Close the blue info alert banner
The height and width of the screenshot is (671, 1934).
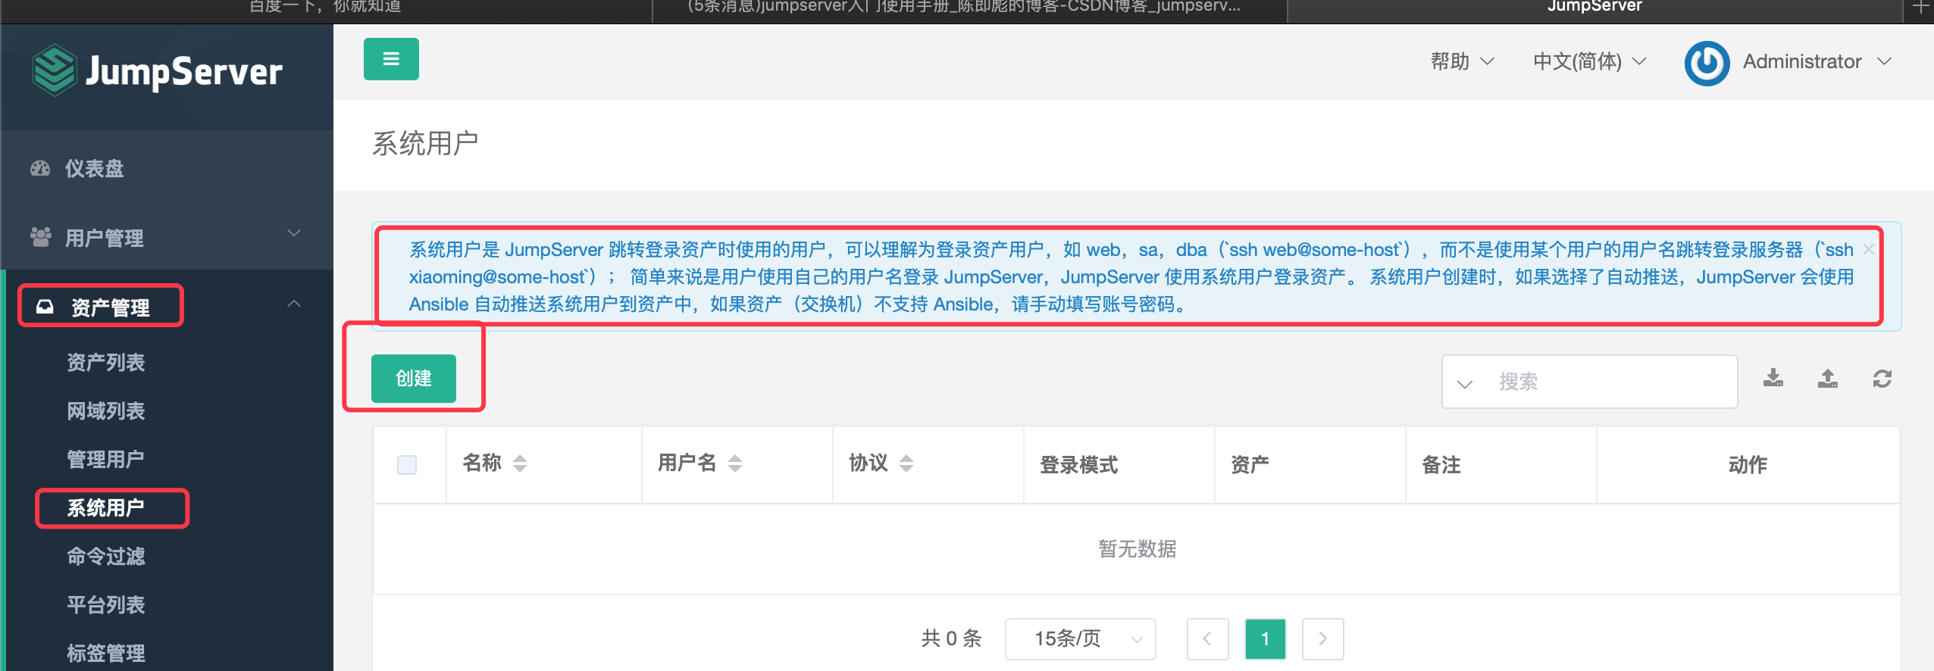click(x=1869, y=249)
